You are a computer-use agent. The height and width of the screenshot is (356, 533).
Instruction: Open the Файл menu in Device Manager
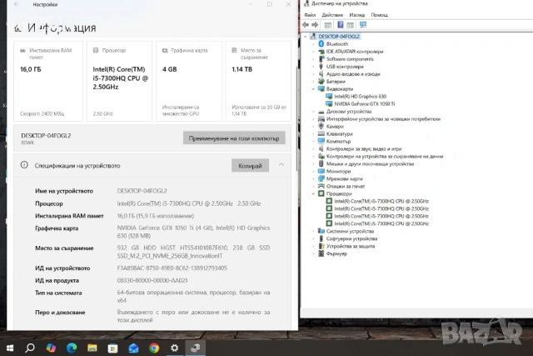click(310, 15)
